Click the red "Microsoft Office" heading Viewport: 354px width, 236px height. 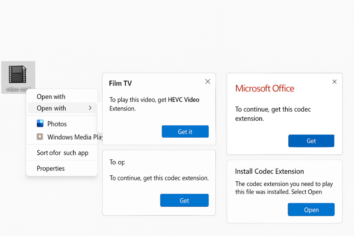264,88
